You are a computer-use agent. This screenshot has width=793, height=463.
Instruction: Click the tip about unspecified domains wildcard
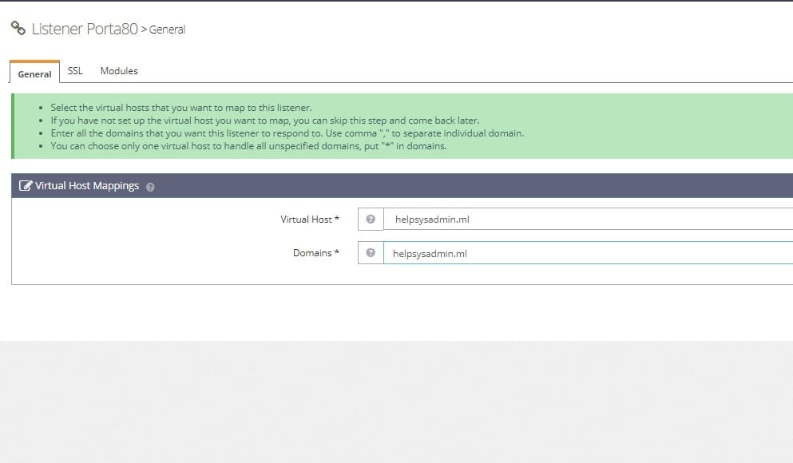point(248,146)
